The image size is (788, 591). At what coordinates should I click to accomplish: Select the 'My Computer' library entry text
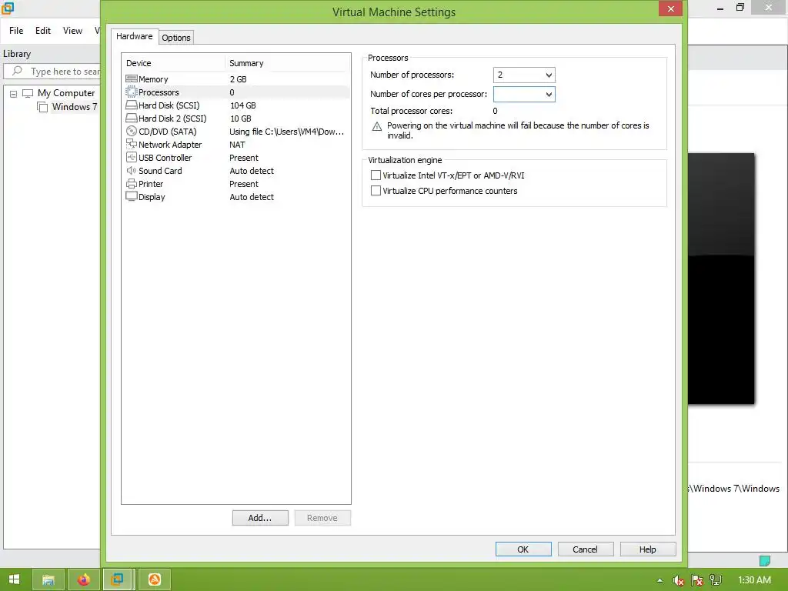coord(66,93)
